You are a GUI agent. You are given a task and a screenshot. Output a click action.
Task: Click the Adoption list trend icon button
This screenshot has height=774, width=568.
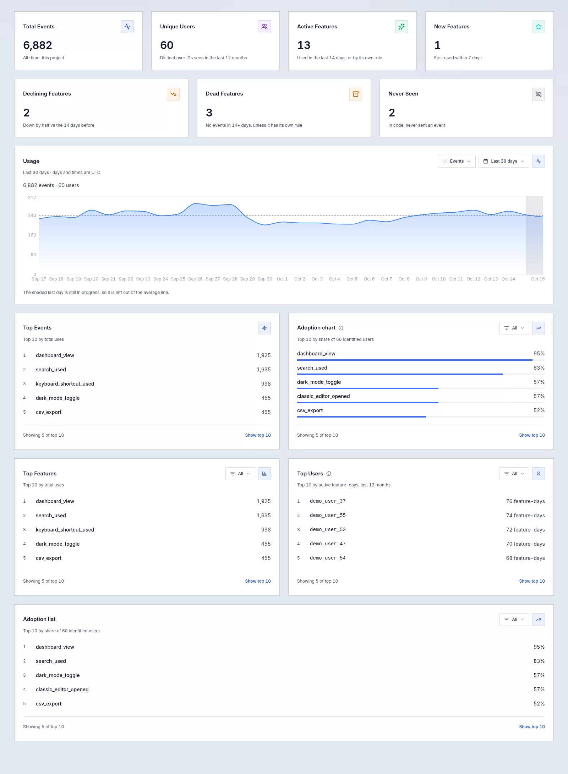(x=539, y=620)
